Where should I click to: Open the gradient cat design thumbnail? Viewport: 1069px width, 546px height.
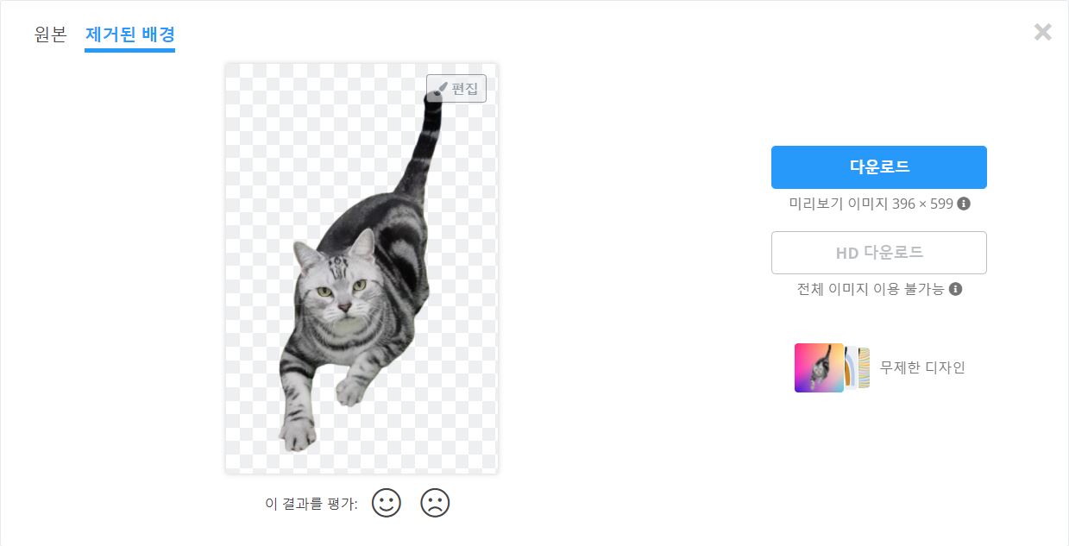click(819, 367)
